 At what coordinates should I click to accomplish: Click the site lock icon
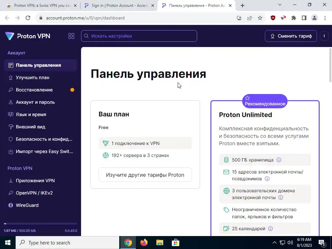[x=41, y=18]
